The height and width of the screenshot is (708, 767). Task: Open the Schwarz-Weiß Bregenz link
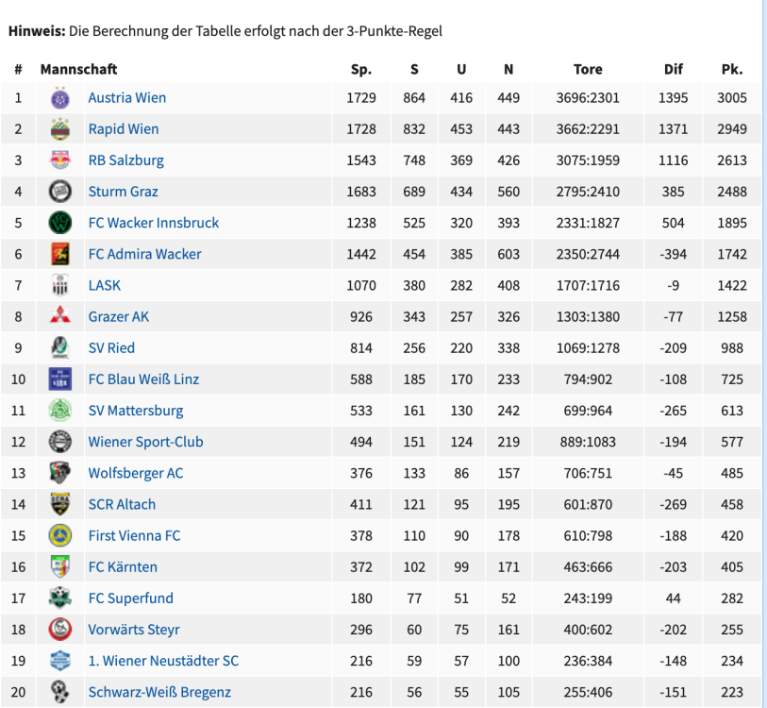(x=159, y=692)
